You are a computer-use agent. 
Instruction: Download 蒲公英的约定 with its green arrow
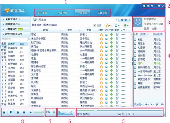tap(112, 66)
